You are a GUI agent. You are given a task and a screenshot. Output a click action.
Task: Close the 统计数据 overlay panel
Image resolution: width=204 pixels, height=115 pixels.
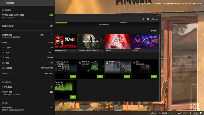pos(51,3)
